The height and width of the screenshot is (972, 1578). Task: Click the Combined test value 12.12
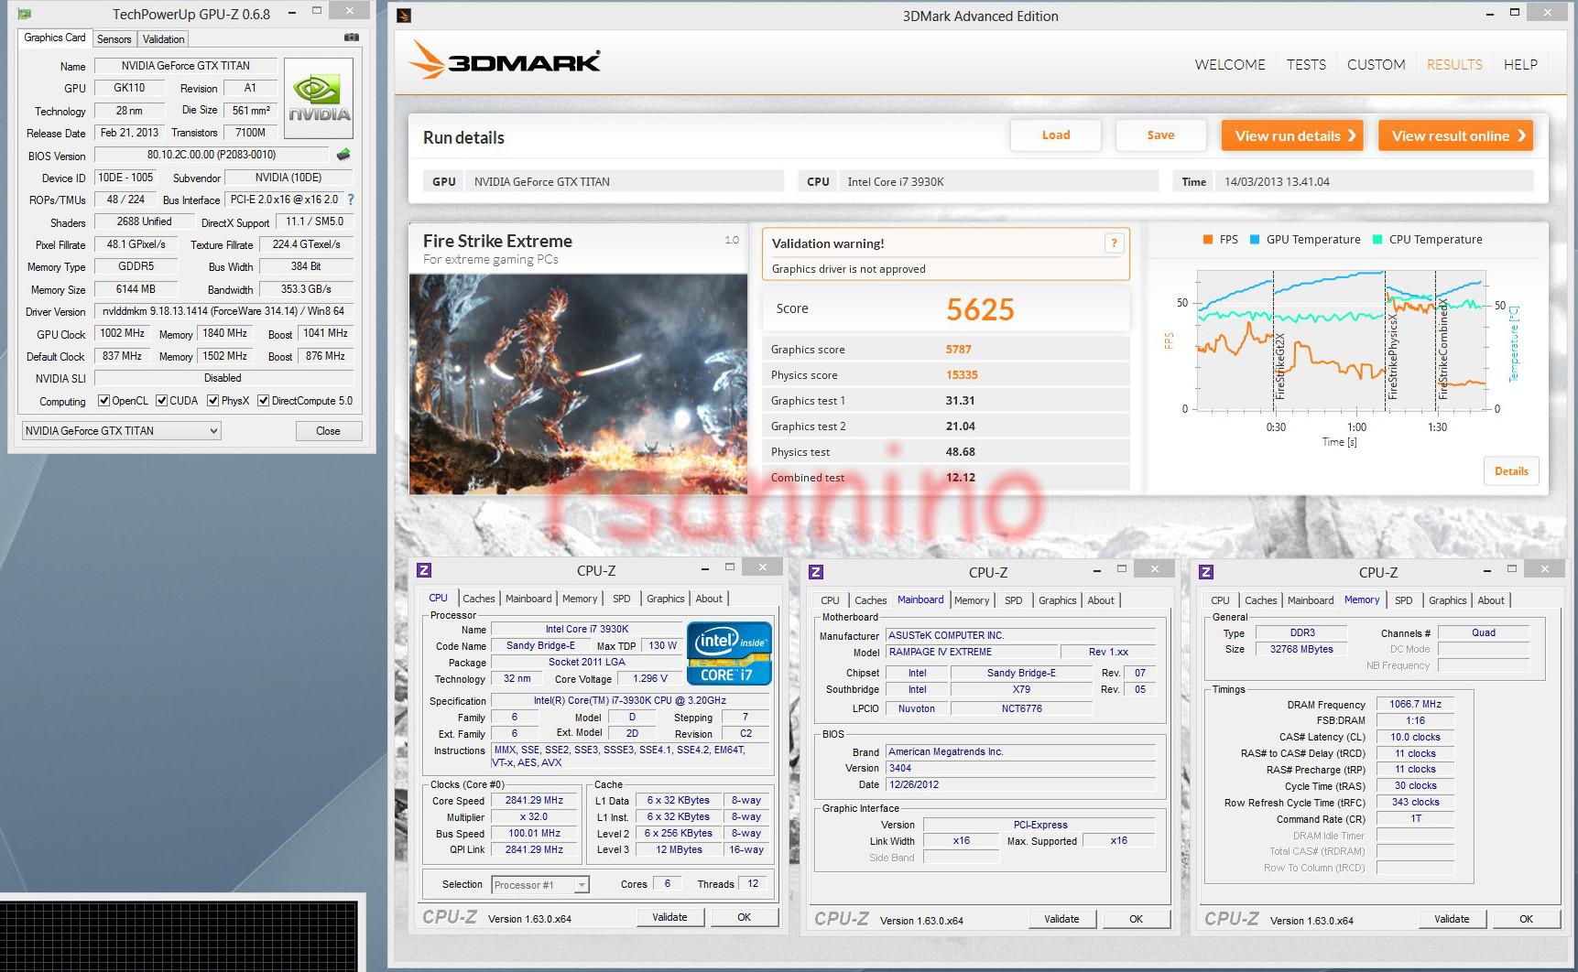pyautogui.click(x=961, y=477)
